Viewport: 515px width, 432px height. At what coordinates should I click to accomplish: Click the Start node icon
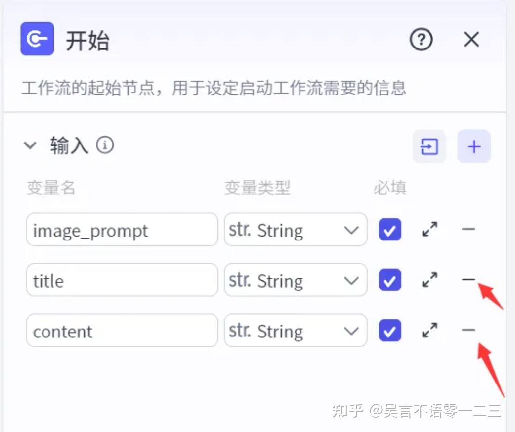click(37, 39)
